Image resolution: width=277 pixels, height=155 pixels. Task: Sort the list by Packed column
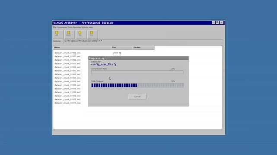click(x=143, y=48)
